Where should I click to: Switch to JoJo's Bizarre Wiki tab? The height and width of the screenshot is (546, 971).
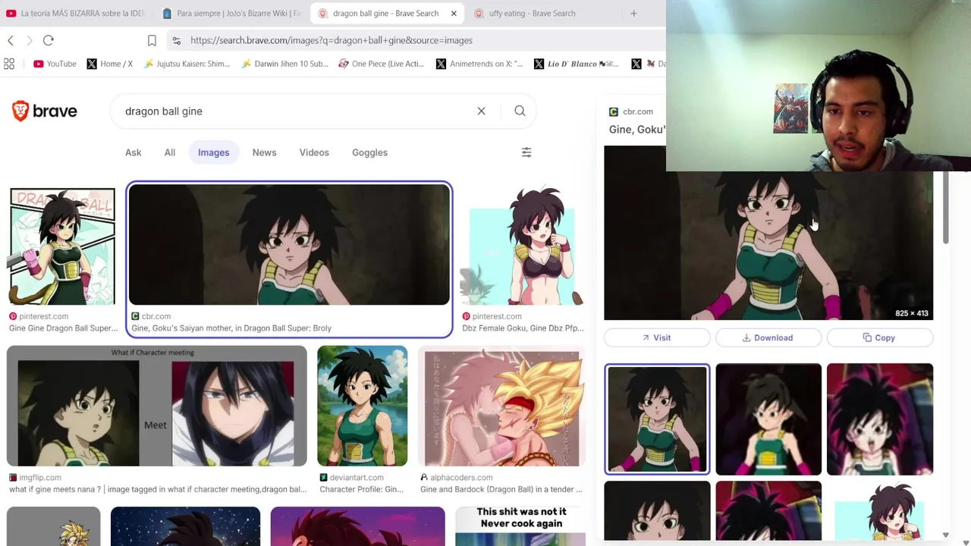click(x=232, y=13)
